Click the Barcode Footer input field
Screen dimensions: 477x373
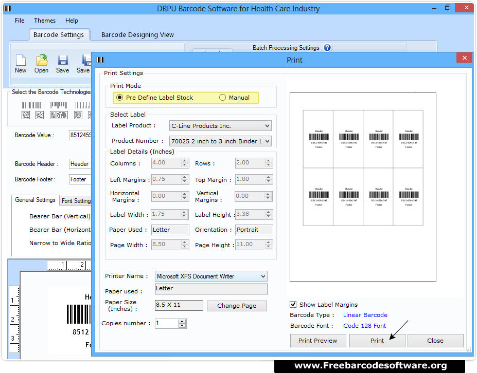point(80,179)
